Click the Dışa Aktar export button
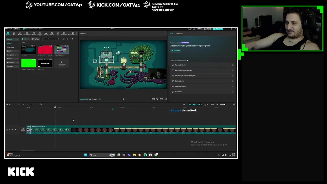The width and height of the screenshot is (327, 184). pyautogui.click(x=218, y=29)
